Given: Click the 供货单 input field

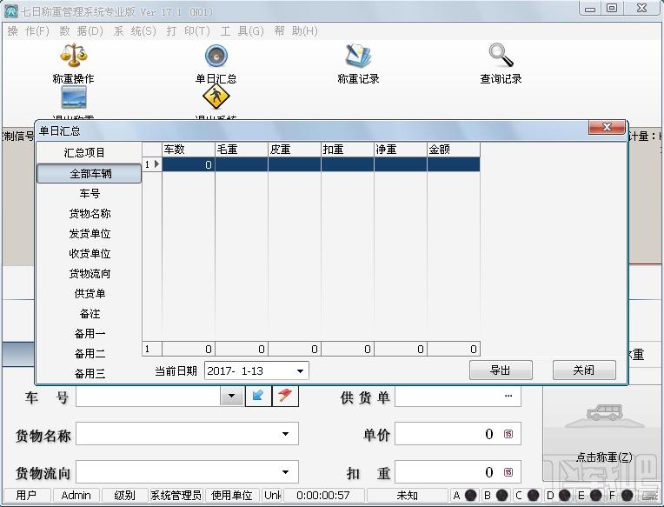Looking at the screenshot, I should click(457, 396).
